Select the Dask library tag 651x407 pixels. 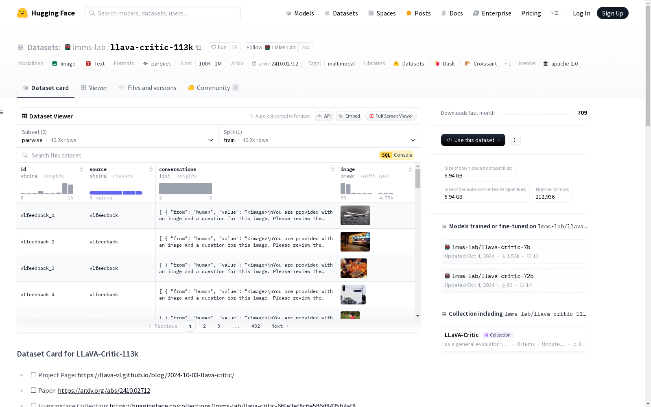pos(444,63)
